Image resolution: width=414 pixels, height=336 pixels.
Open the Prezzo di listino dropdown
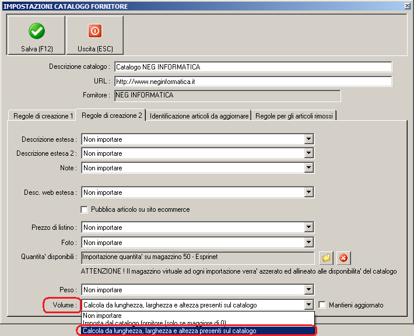pyautogui.click(x=308, y=227)
